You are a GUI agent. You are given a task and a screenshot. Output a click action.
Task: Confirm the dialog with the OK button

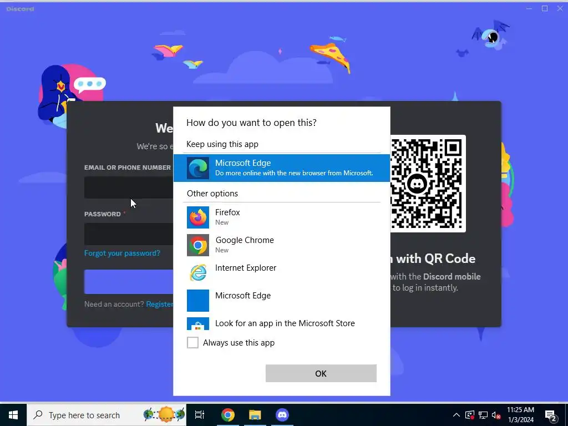coord(321,373)
